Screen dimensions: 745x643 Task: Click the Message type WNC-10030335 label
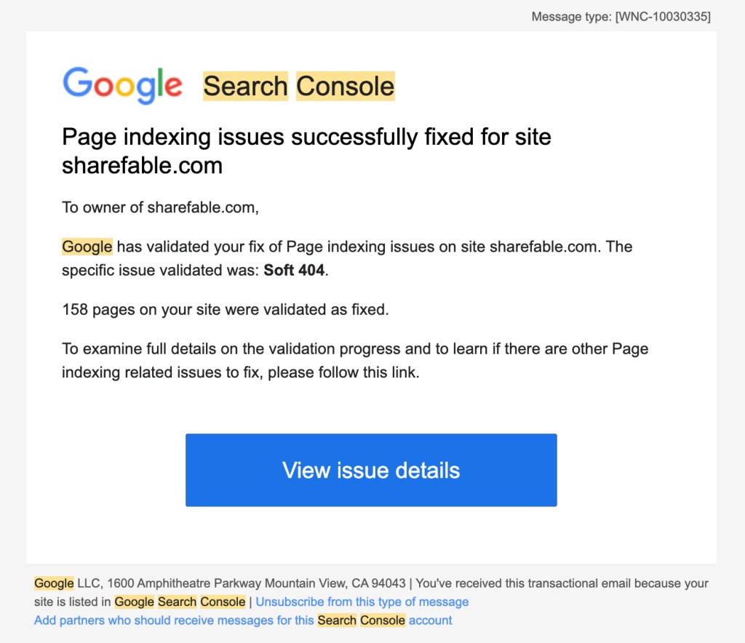621,16
